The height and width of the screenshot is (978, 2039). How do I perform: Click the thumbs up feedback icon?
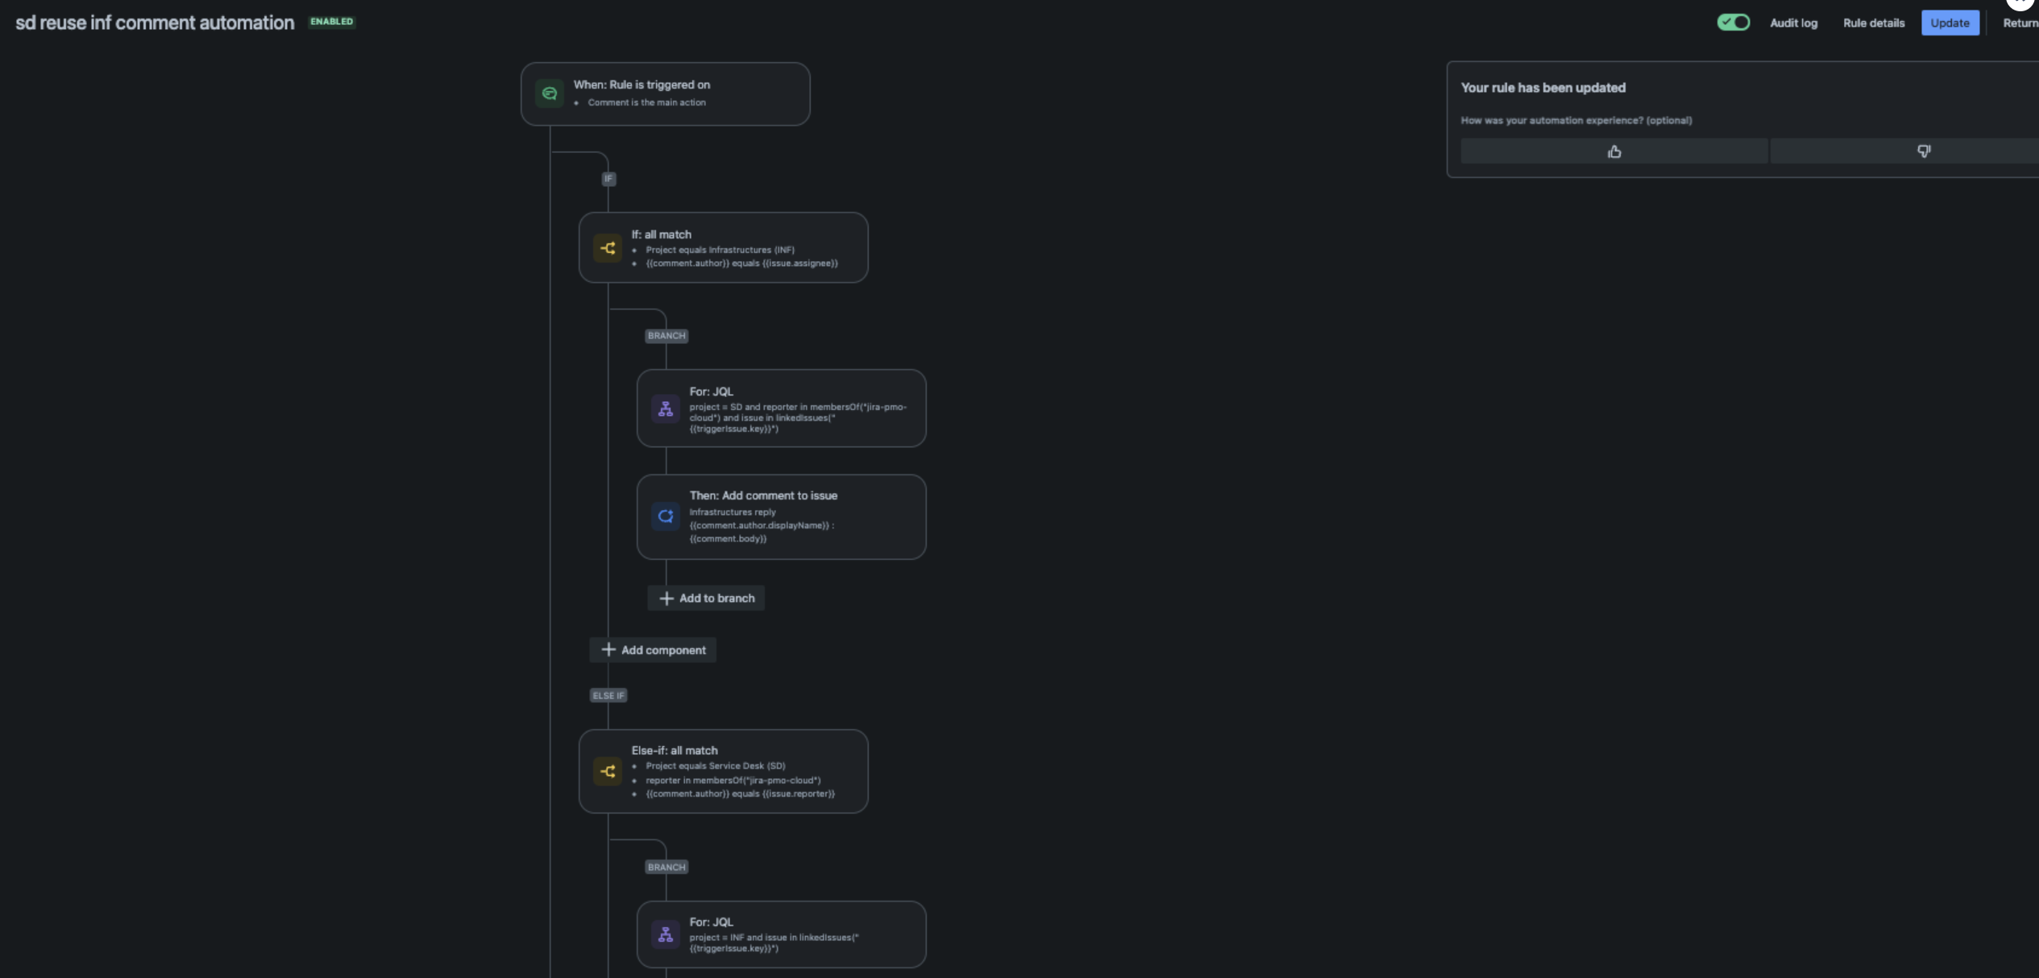point(1614,151)
